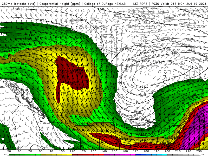Click the darkest green swatch on the color bar
The width and height of the screenshot is (208, 156).
(x=12, y=155)
